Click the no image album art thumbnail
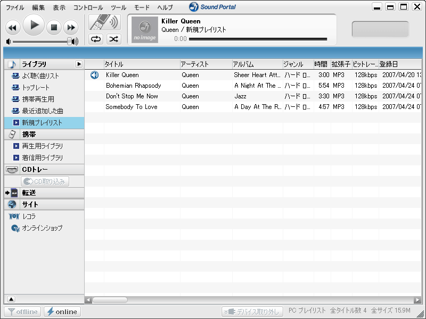The image size is (426, 319). point(144,30)
